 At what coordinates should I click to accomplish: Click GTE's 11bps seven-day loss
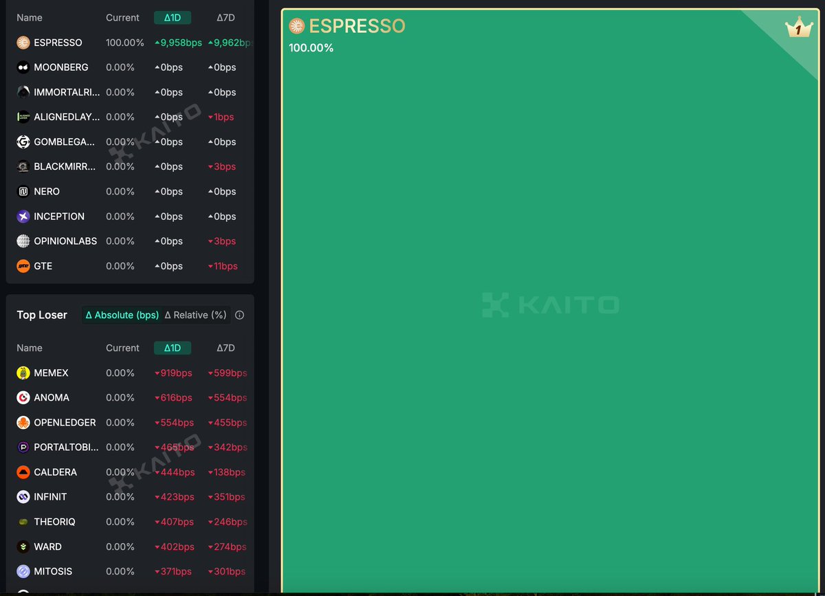tap(222, 266)
